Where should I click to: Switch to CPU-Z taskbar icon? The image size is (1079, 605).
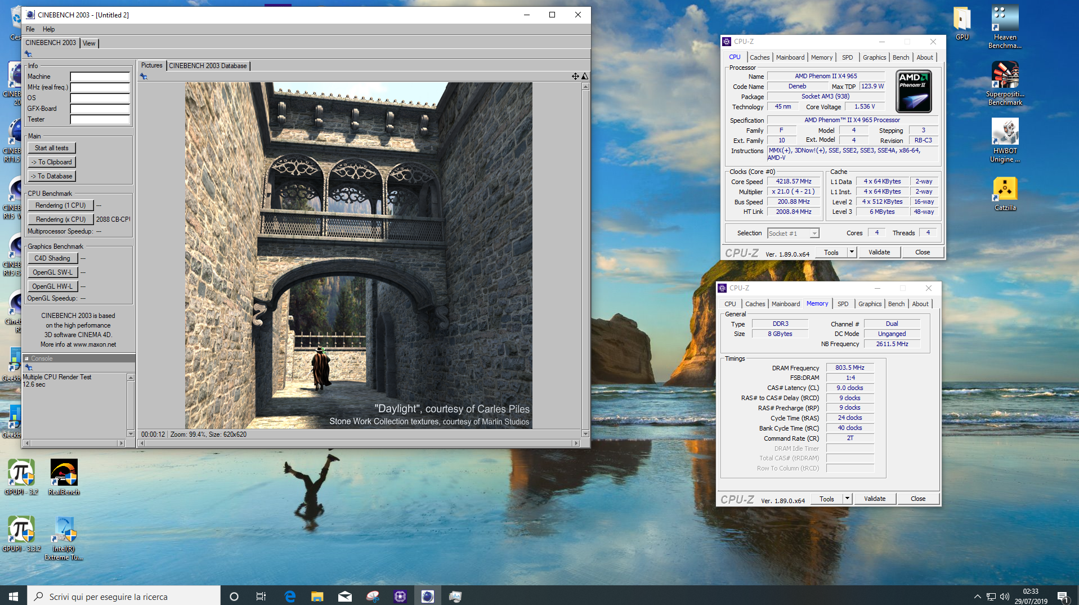pos(400,596)
